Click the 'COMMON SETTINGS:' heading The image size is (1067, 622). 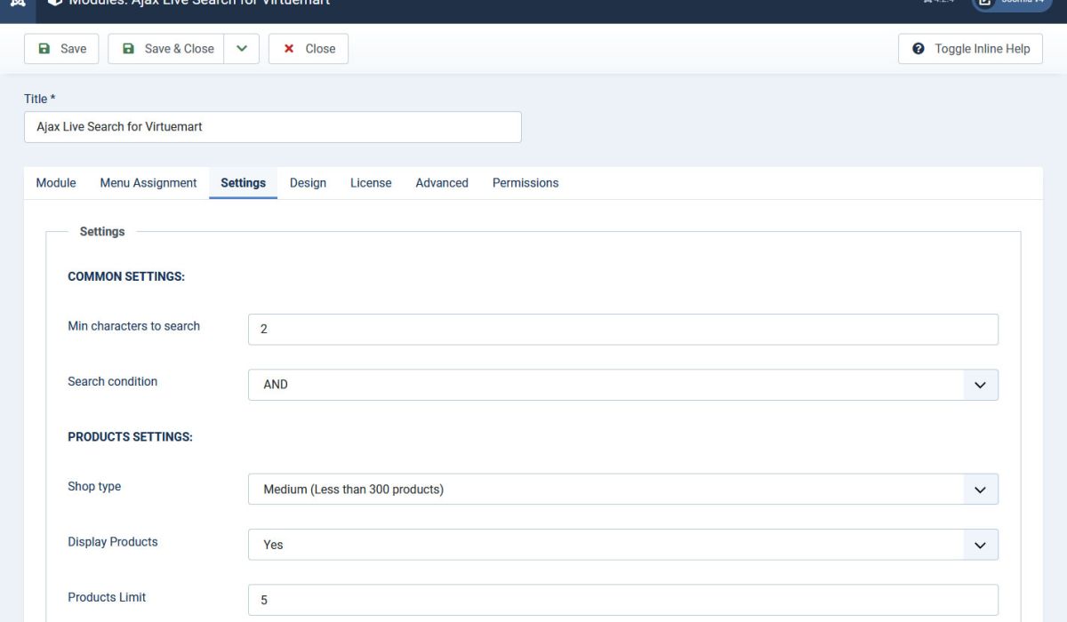126,276
